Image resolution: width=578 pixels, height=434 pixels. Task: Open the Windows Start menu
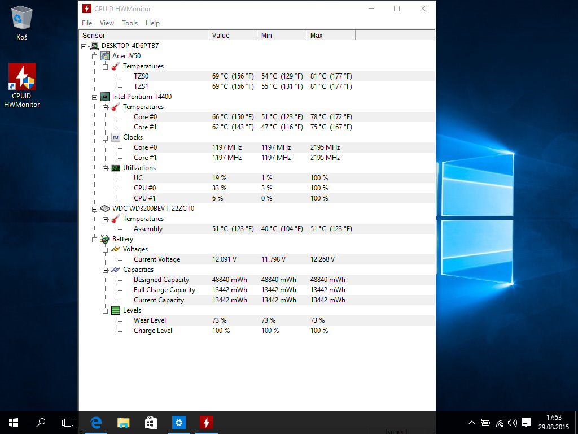point(14,423)
